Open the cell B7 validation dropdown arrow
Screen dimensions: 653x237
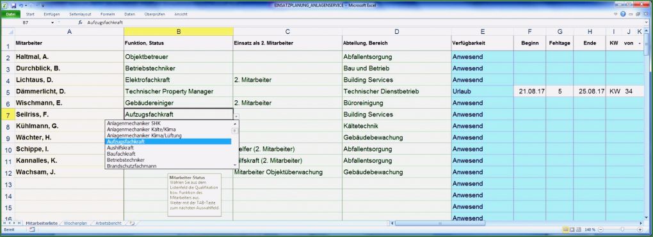(x=236, y=117)
